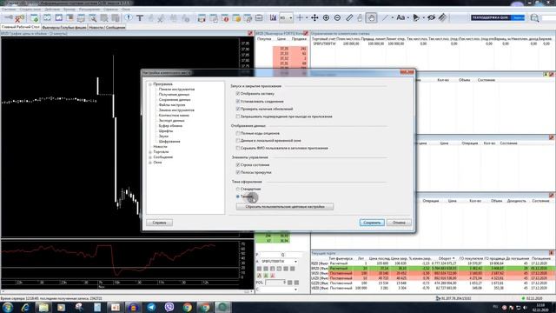Click the create new window toolbar icon
The width and height of the screenshot is (556, 313).
click(35, 17)
